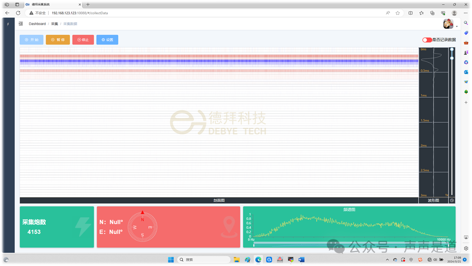Open the Edge sidebar paper plane Drop icon
The width and height of the screenshot is (472, 266).
pos(466,82)
